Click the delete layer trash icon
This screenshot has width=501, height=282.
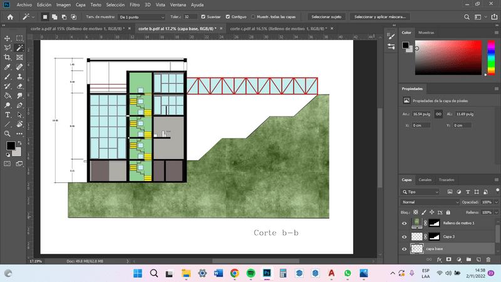488,259
